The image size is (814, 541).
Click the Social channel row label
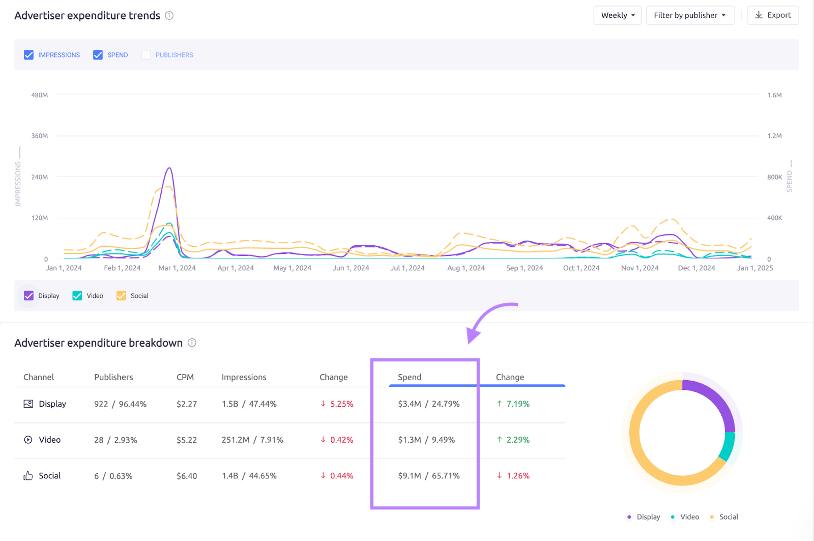(x=50, y=475)
